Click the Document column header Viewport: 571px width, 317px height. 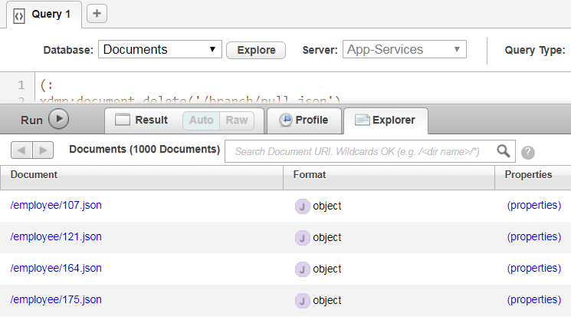[x=34, y=175]
